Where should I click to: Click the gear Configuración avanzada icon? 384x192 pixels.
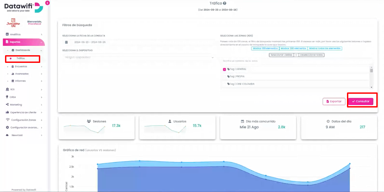[7, 128]
